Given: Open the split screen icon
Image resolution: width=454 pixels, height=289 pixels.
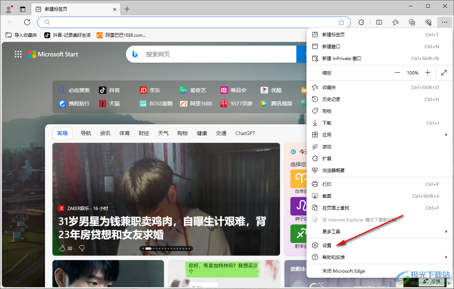Looking at the screenshot, I should (379, 22).
